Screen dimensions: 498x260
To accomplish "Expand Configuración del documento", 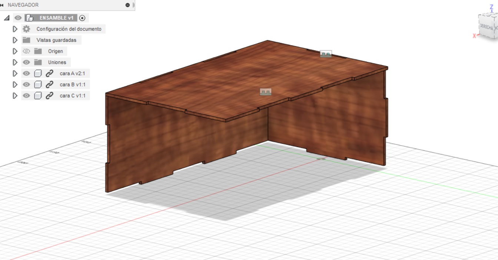I will coord(15,29).
